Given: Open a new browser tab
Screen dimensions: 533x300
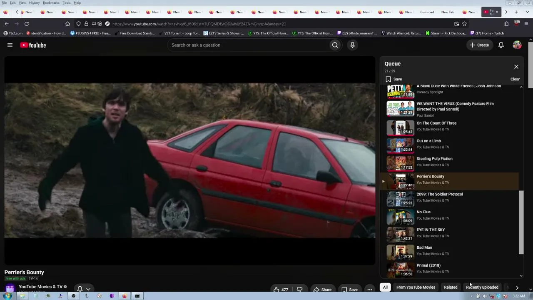Looking at the screenshot, I should (x=516, y=12).
